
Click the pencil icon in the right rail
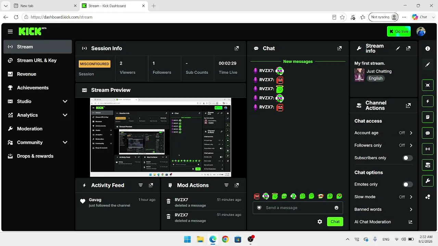pos(428,65)
